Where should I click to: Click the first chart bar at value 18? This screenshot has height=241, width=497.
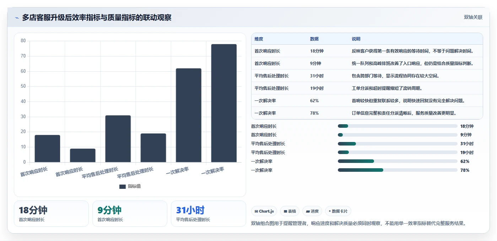47,149
